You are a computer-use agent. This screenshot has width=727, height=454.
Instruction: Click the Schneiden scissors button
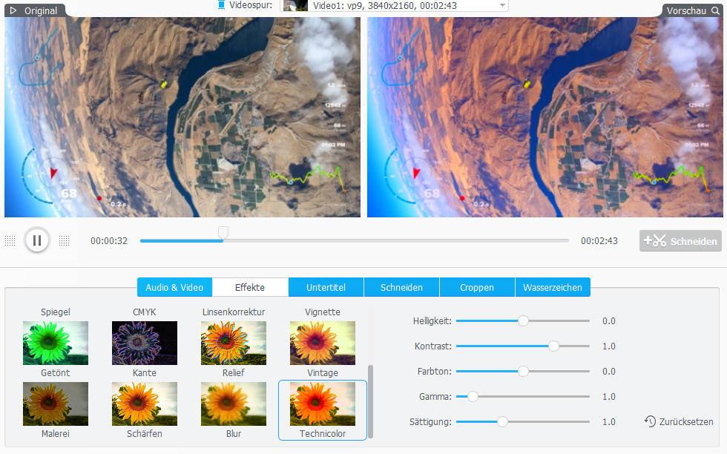tap(680, 240)
